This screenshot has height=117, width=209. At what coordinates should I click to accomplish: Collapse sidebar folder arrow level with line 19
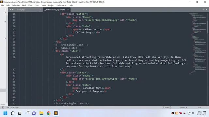tap(5, 22)
